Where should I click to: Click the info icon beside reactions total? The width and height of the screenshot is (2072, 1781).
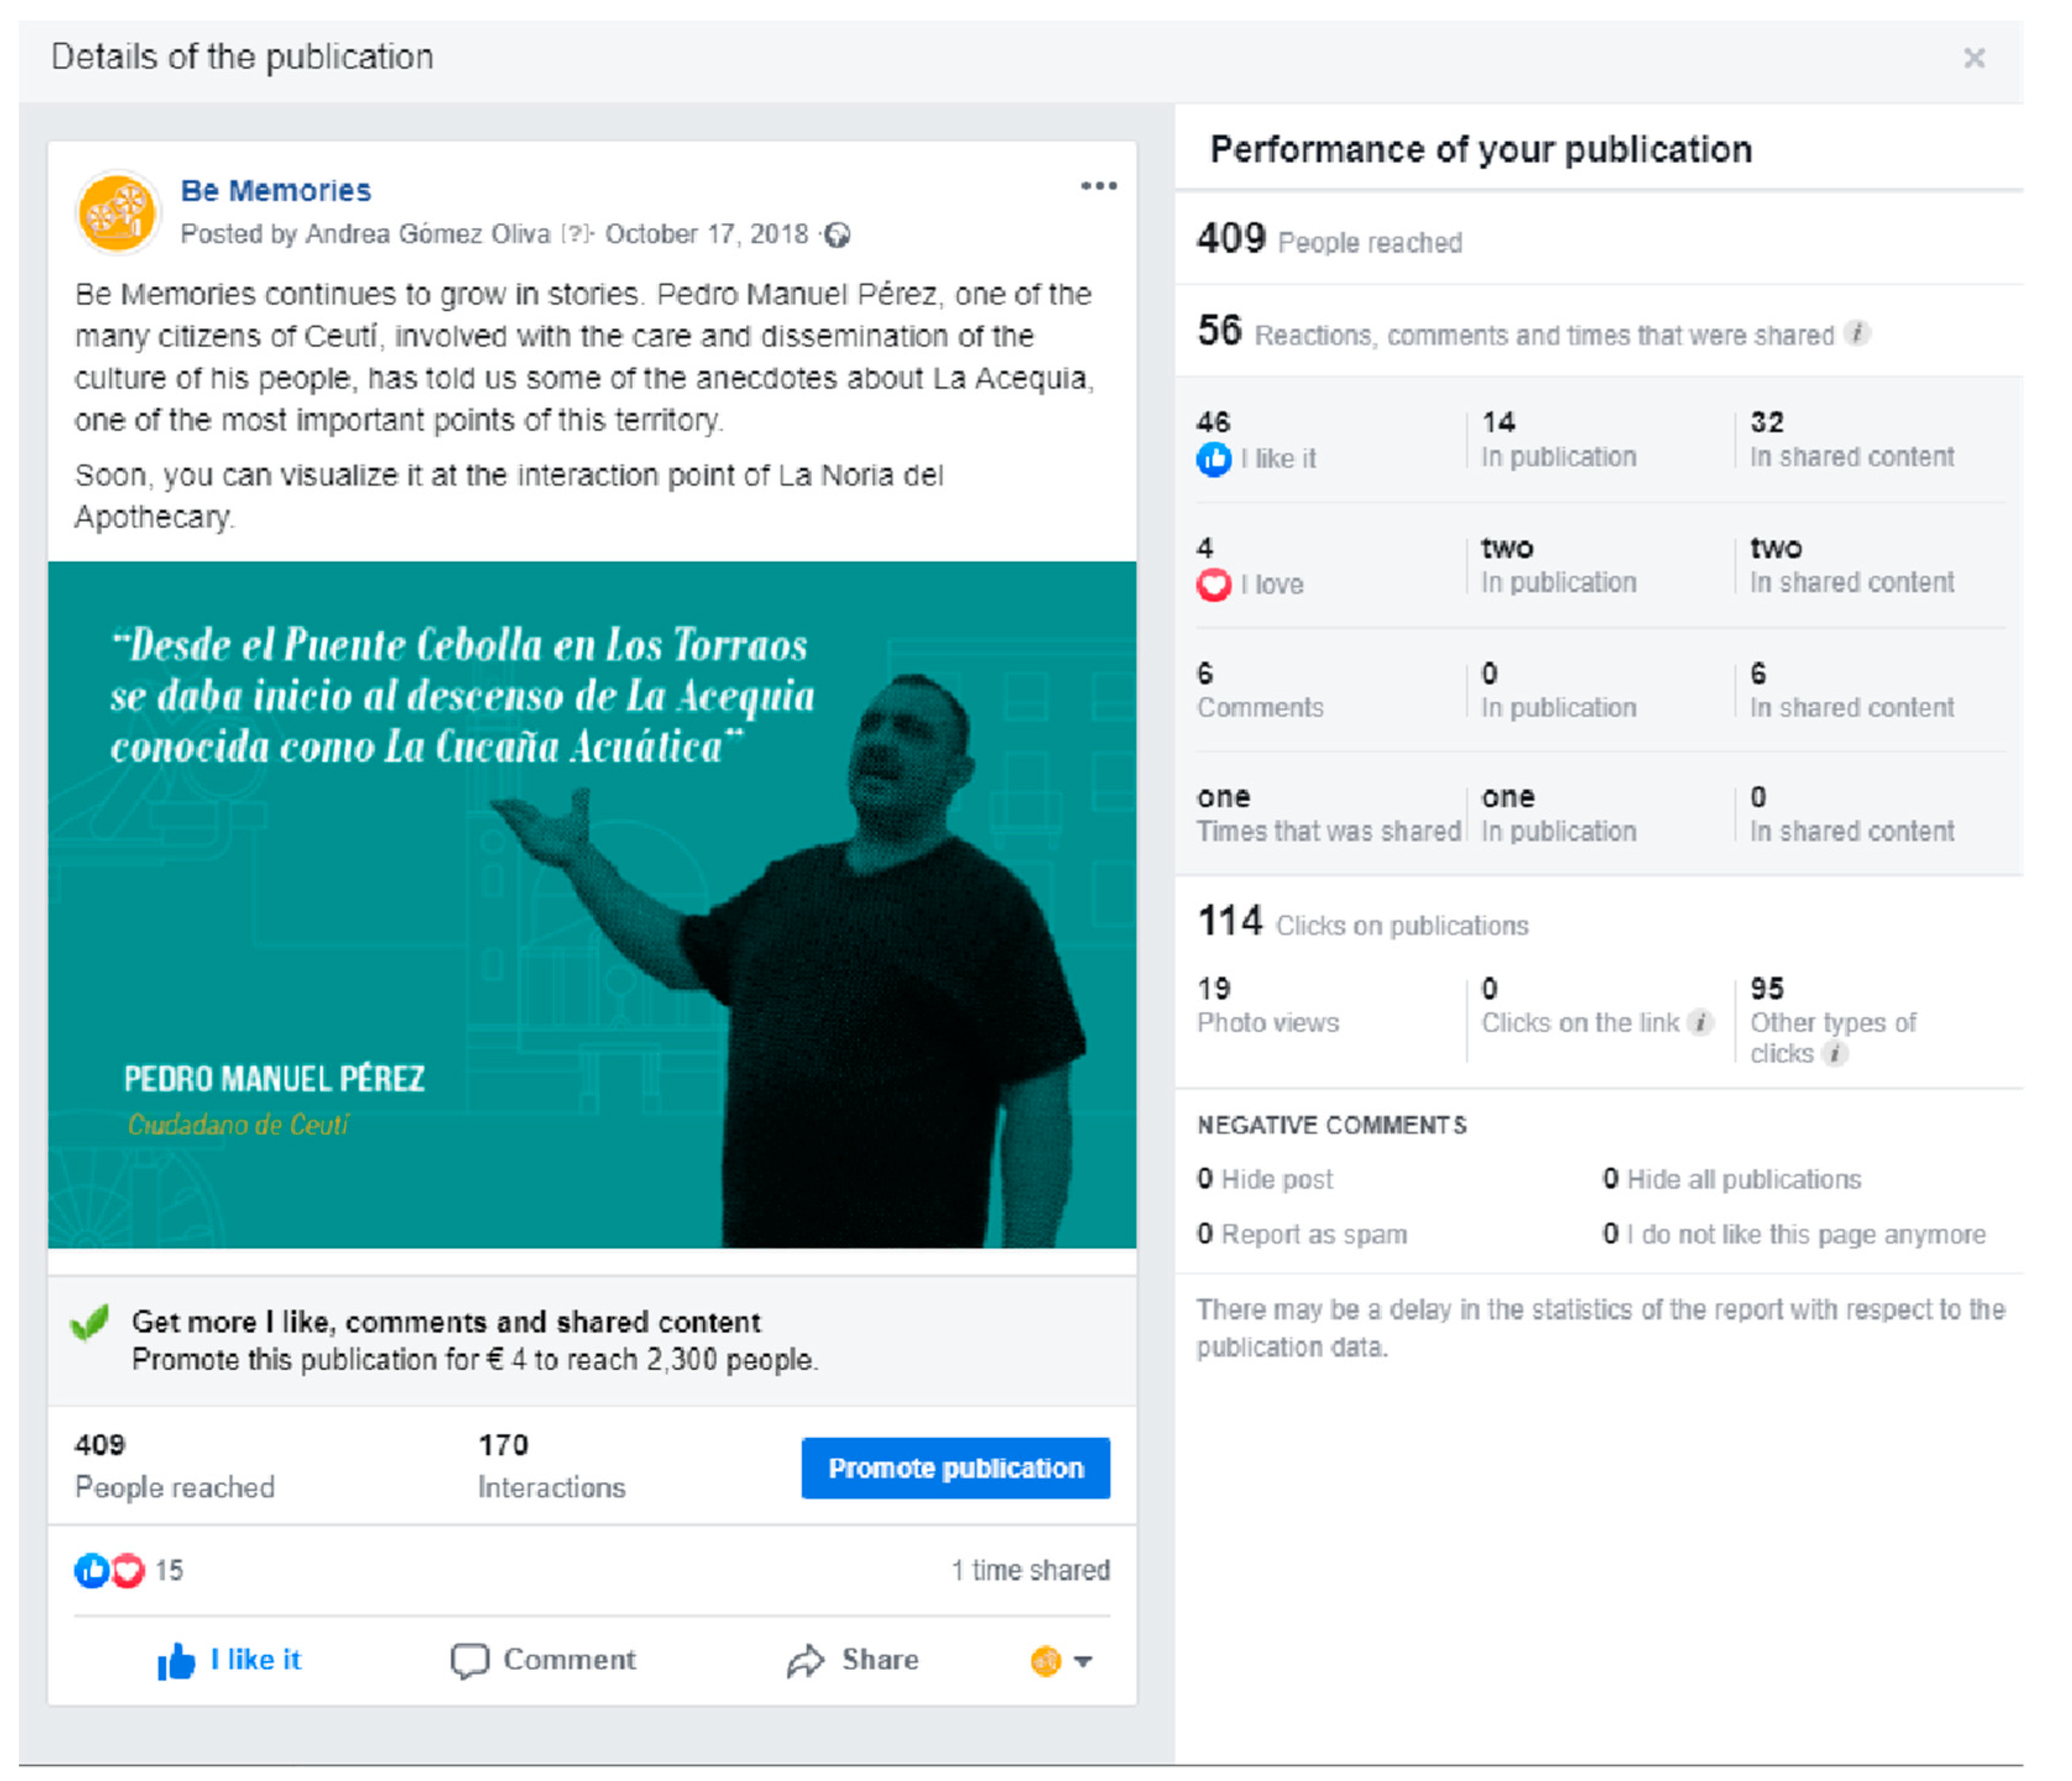(x=1858, y=334)
